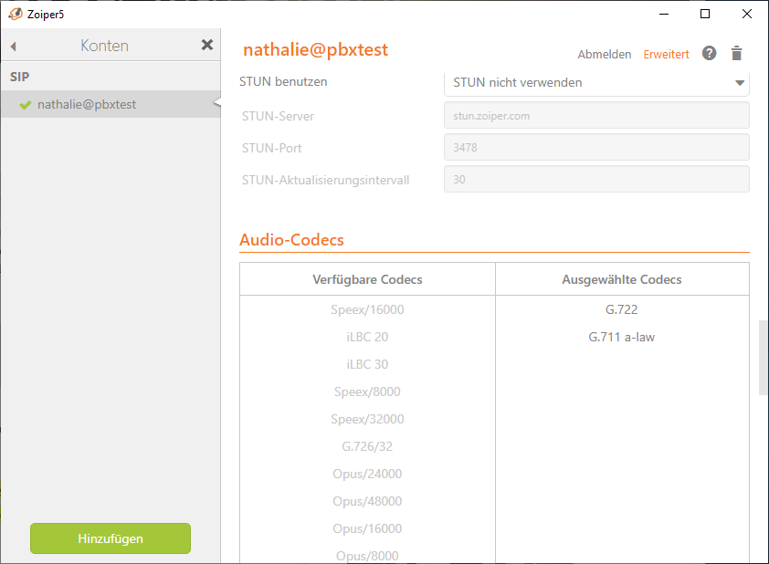Delete account using trash icon
This screenshot has width=769, height=564.
[x=737, y=54]
